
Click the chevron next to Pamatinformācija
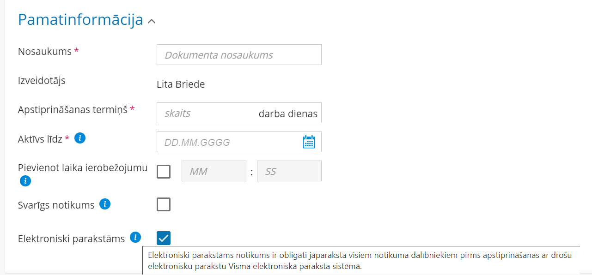[151, 20]
